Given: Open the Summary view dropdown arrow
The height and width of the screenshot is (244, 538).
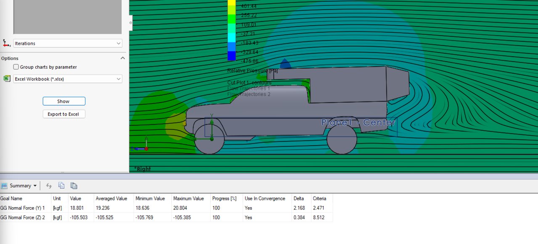Looking at the screenshot, I should 35,186.
